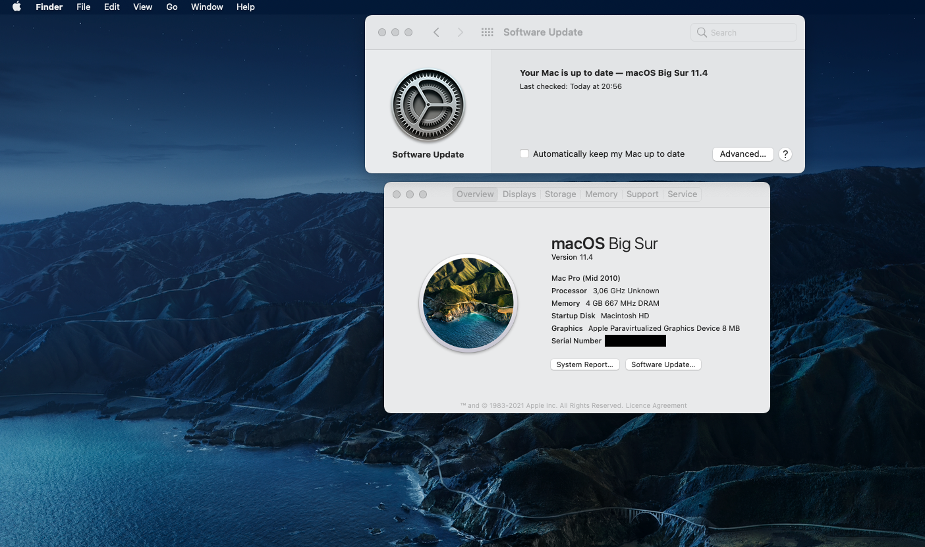Click the help question mark button
The image size is (925, 547).
click(x=785, y=154)
